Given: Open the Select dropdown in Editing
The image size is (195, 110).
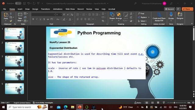Looking at the screenshot, I should (x=142, y=21).
